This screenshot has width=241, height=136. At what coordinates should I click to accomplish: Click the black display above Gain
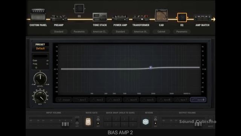coord(40,56)
